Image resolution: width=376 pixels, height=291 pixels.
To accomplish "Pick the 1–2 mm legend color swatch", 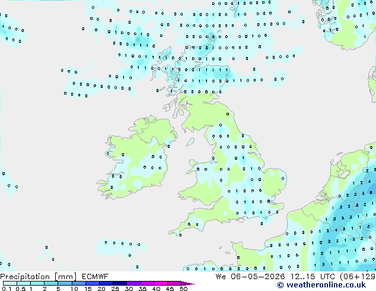I will (x=37, y=283).
